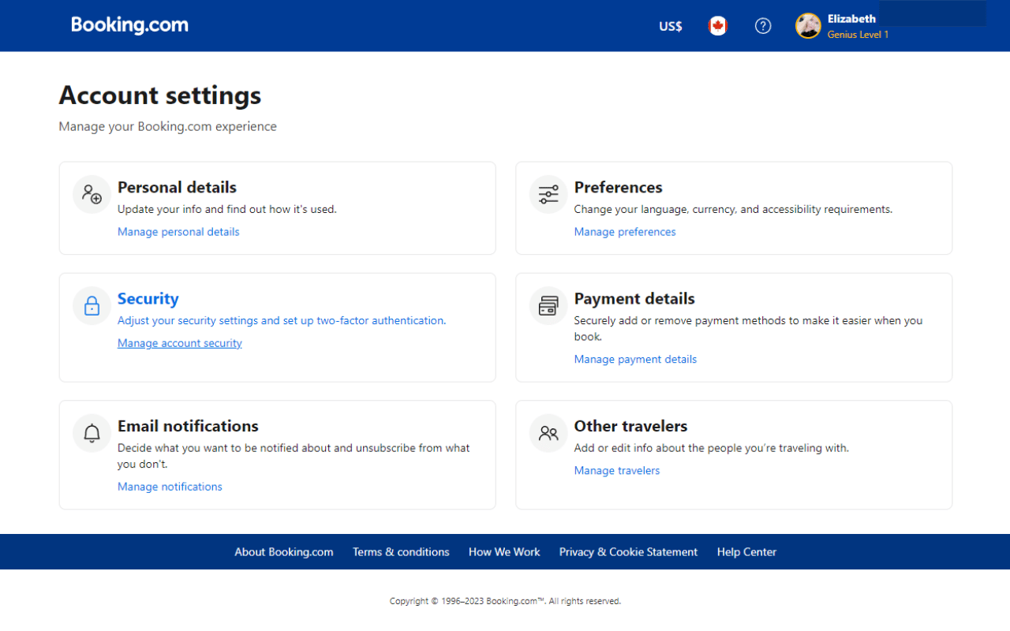Open Elizabeth's profile avatar menu

[x=807, y=25]
